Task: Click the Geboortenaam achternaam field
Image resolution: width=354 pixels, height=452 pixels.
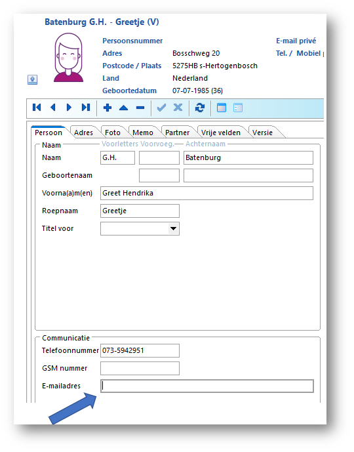Action: 248,176
